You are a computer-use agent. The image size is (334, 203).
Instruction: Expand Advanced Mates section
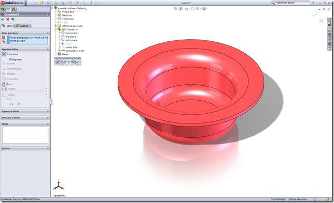pyautogui.click(x=48, y=112)
